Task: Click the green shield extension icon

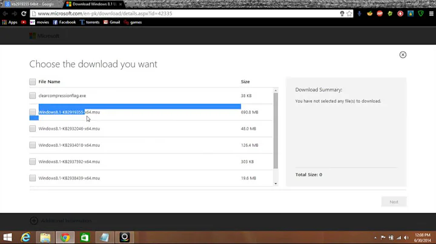Action: click(421, 13)
